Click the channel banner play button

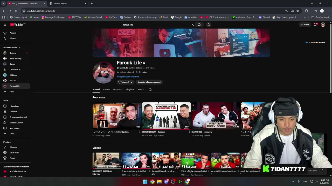coord(165,53)
